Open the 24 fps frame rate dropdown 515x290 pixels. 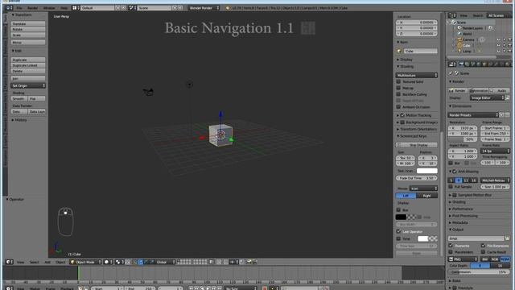[495, 151]
